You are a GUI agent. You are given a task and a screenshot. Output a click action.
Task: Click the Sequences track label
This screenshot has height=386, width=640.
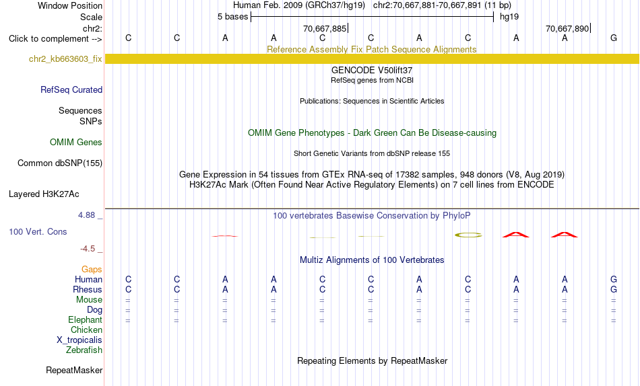point(80,110)
